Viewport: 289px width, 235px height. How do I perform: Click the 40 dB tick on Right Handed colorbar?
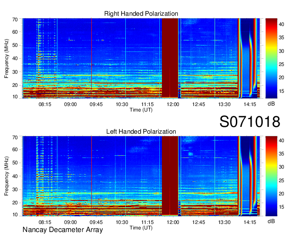coord(281,24)
